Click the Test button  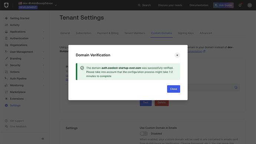tap(146, 102)
